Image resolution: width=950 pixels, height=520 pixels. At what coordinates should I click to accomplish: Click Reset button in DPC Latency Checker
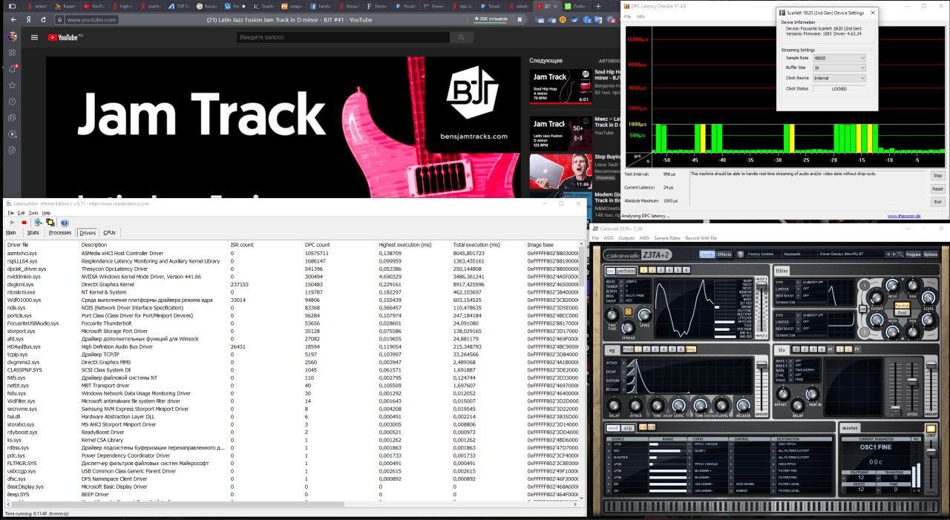point(938,188)
